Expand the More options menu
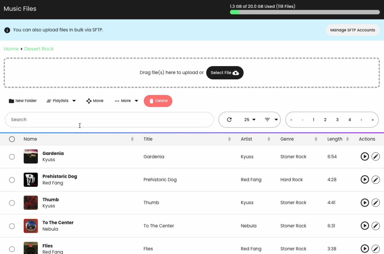384x254 pixels. 126,101
